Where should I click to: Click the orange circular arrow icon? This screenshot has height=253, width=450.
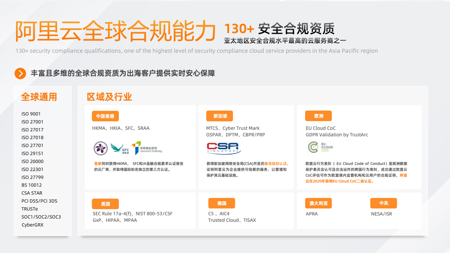[x=20, y=73]
